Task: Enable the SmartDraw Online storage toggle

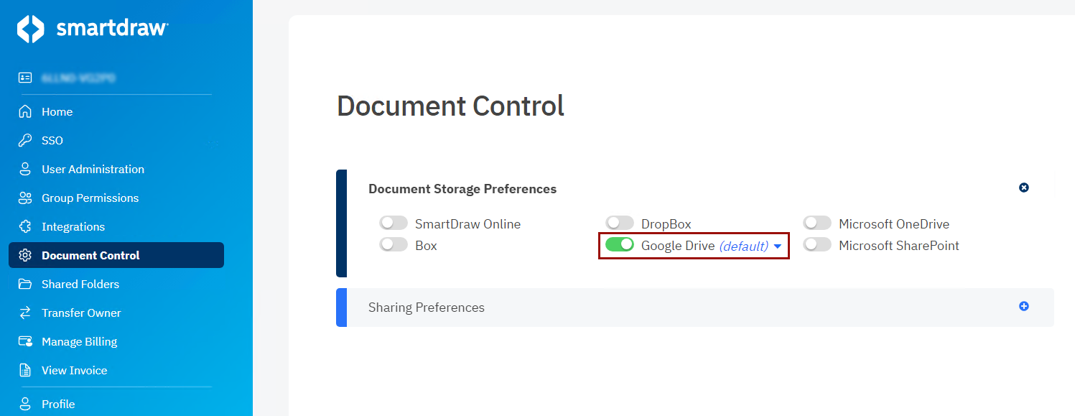Action: (394, 223)
